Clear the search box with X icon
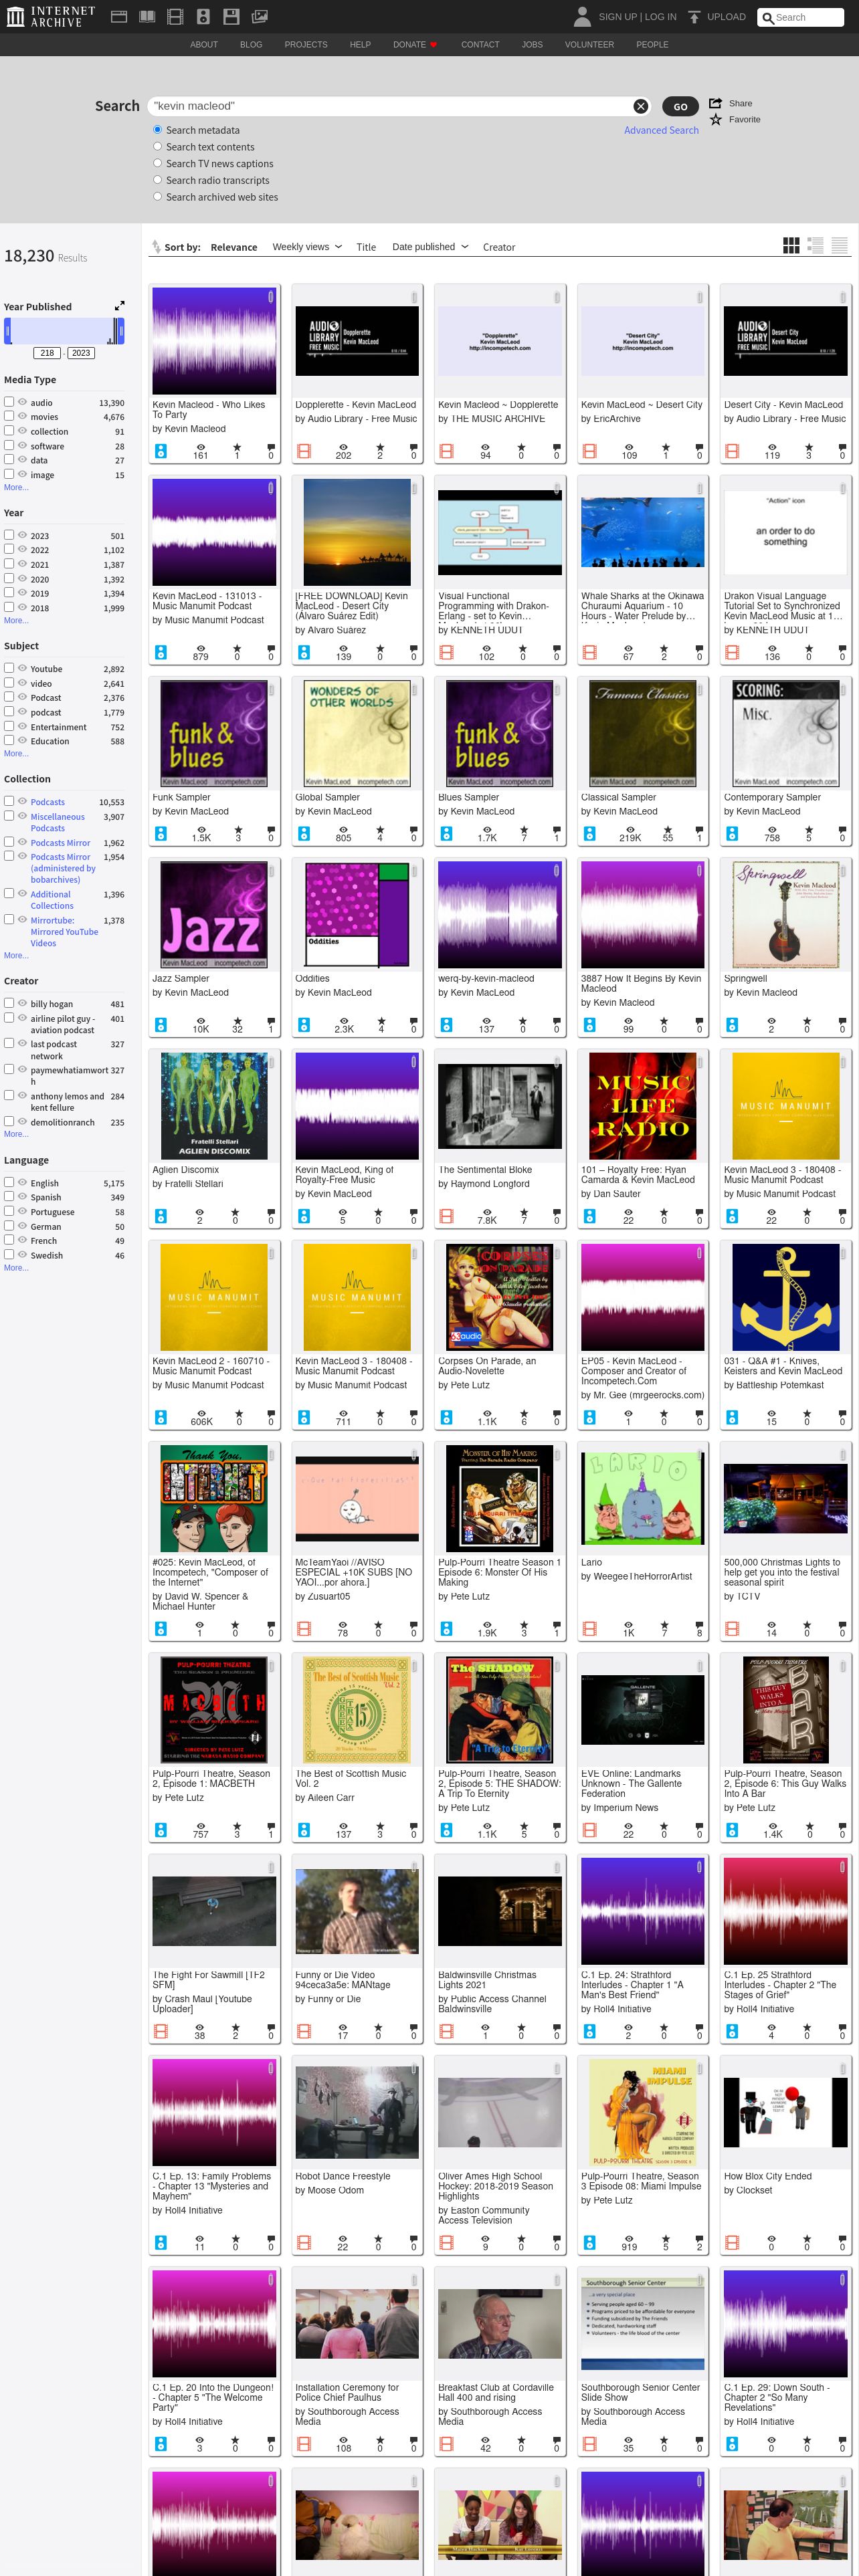This screenshot has height=2576, width=859. 641,107
